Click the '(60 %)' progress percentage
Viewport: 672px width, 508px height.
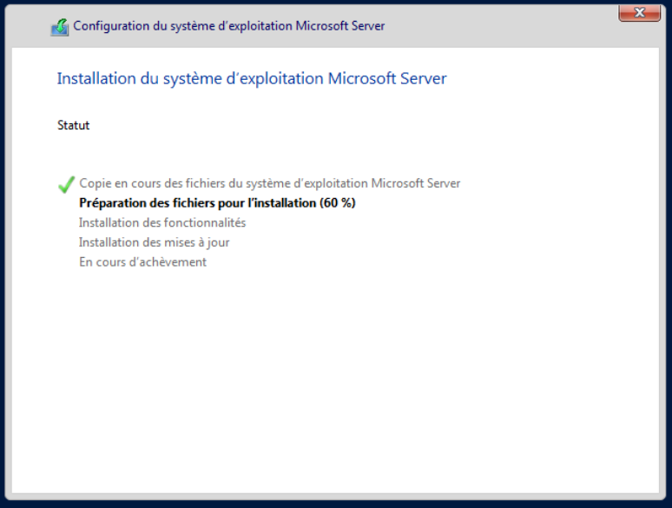point(335,203)
